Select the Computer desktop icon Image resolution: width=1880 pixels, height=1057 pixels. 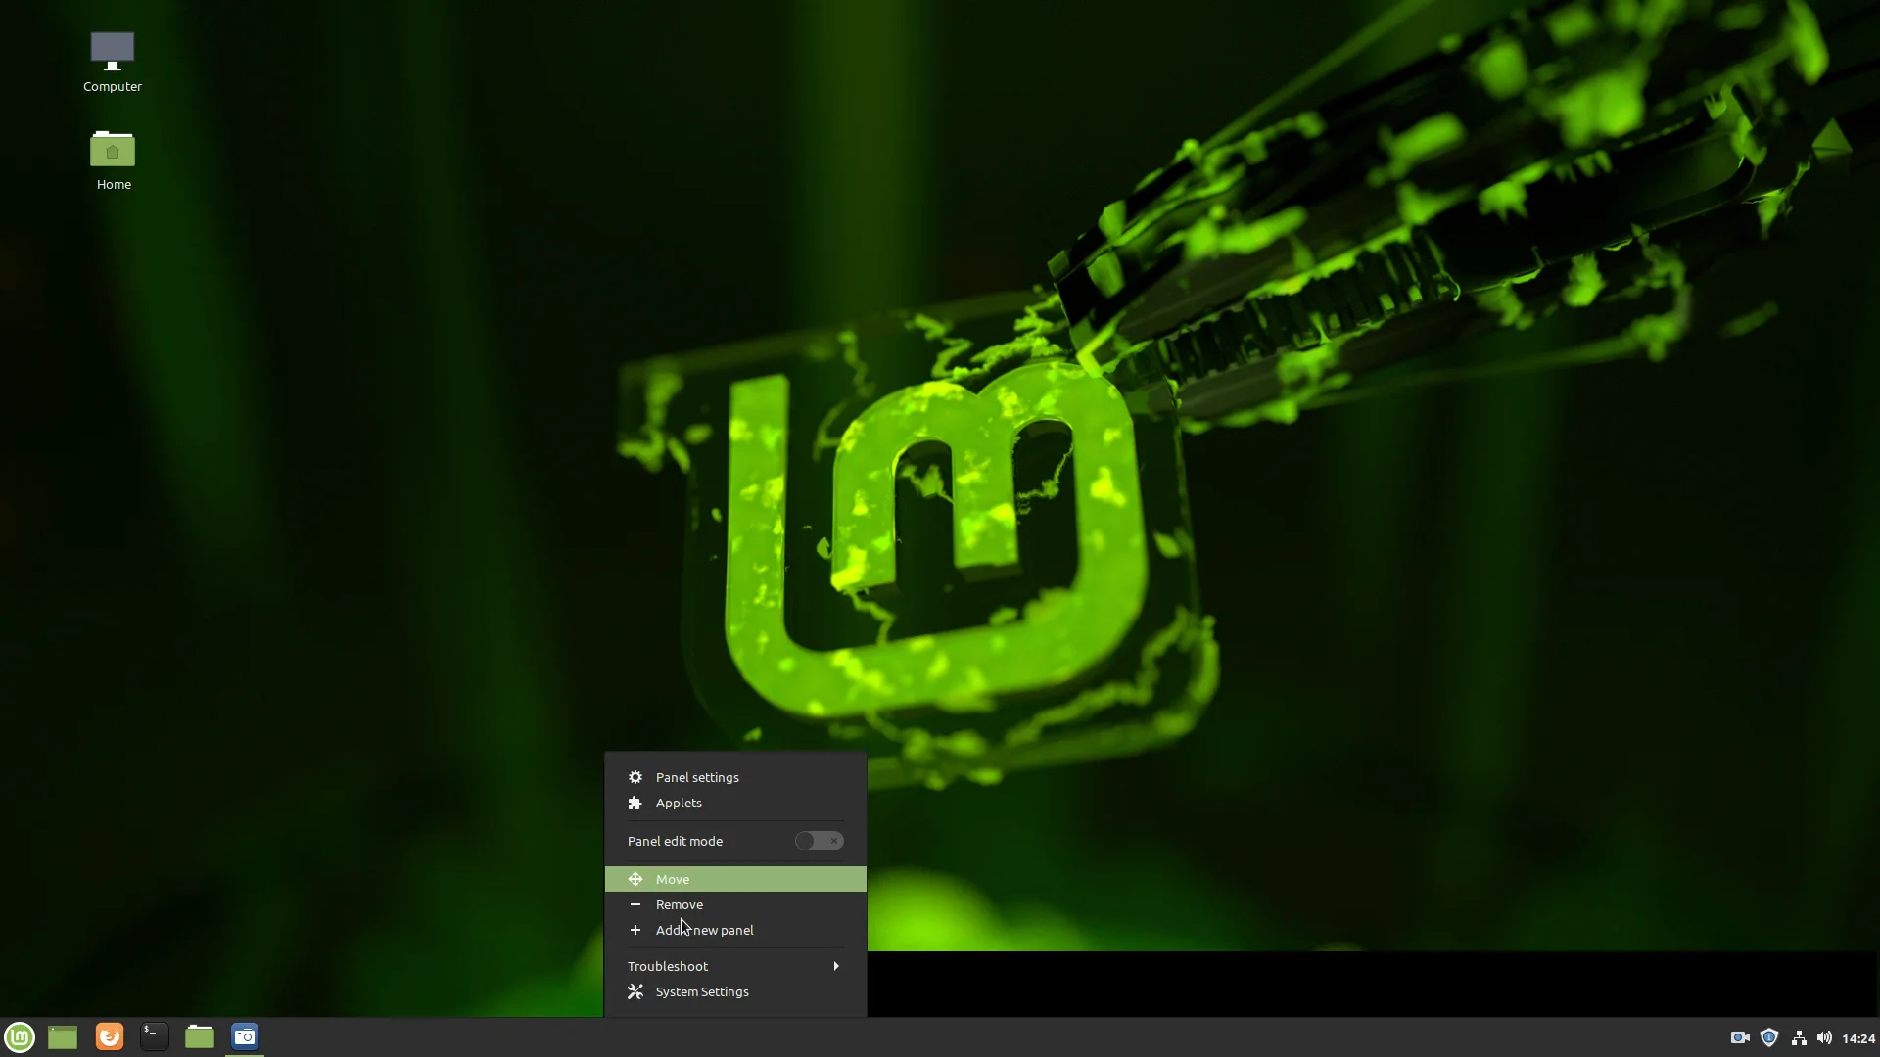[x=113, y=61]
